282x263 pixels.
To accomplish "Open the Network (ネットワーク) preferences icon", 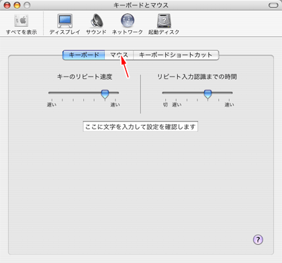I will (128, 24).
